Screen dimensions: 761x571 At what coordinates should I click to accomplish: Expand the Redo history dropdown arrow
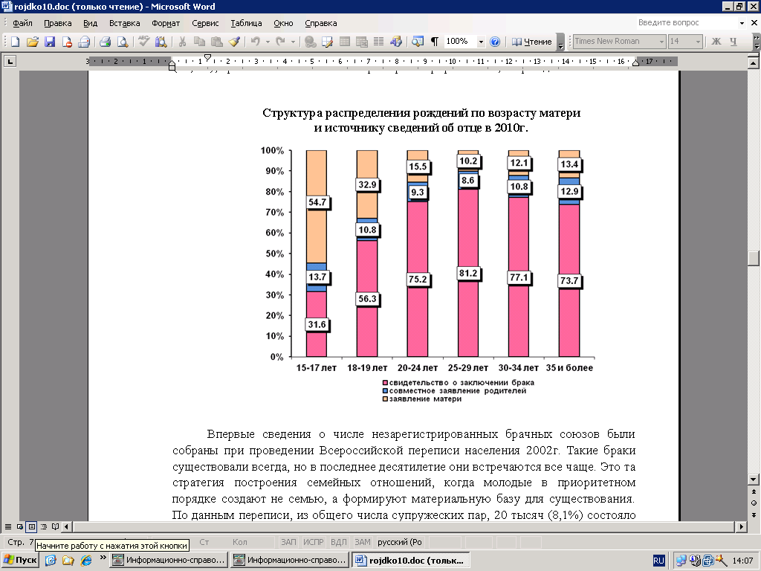293,42
